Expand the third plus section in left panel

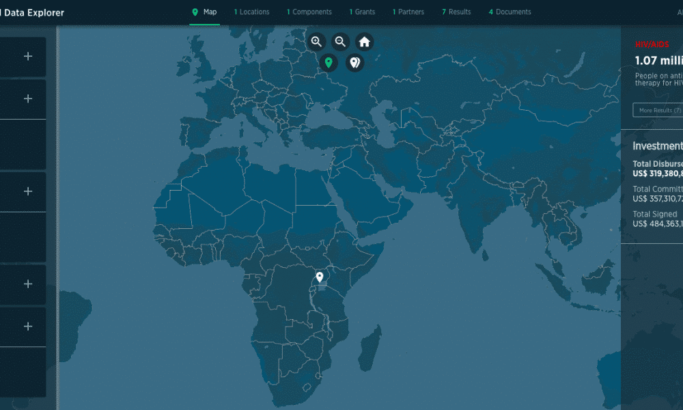(x=28, y=191)
